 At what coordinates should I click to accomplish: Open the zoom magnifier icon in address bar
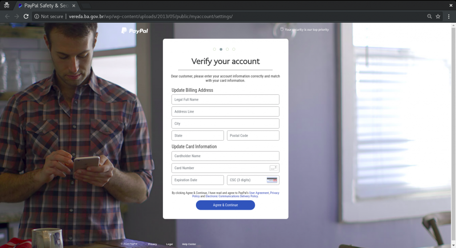coord(429,16)
